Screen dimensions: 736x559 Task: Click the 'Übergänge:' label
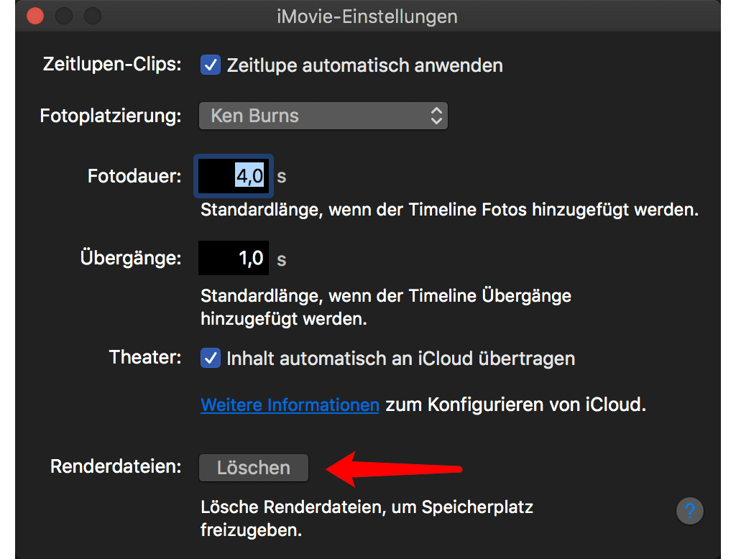click(131, 258)
